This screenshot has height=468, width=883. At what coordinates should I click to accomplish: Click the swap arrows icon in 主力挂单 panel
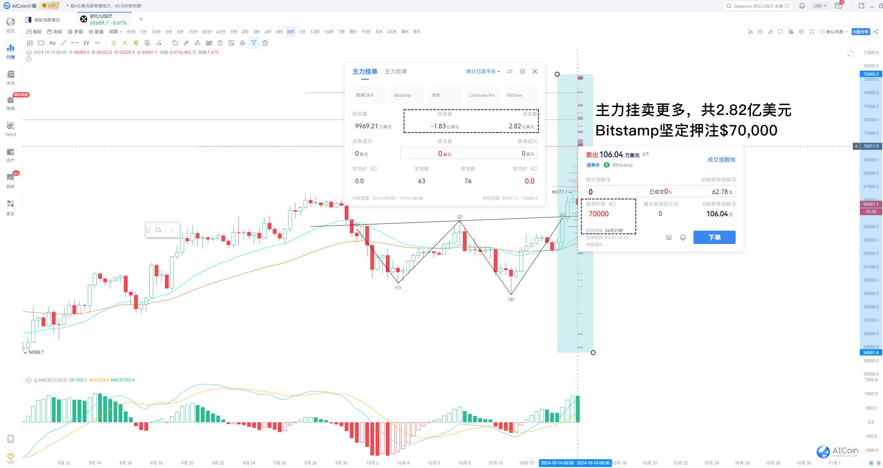510,71
